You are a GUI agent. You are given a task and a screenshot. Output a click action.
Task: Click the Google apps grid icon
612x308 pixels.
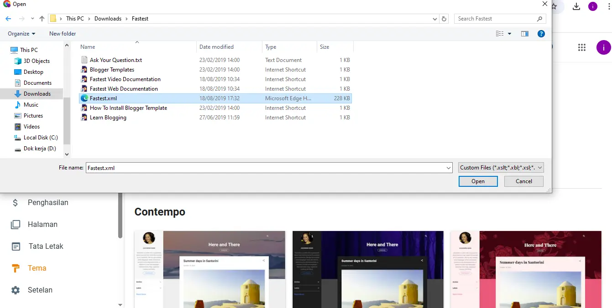581,47
